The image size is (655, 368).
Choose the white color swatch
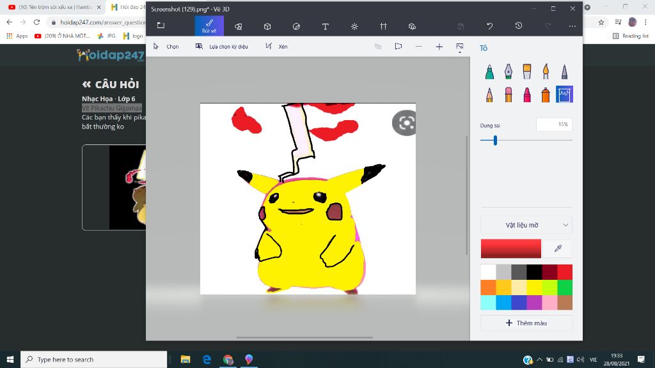[x=488, y=272]
